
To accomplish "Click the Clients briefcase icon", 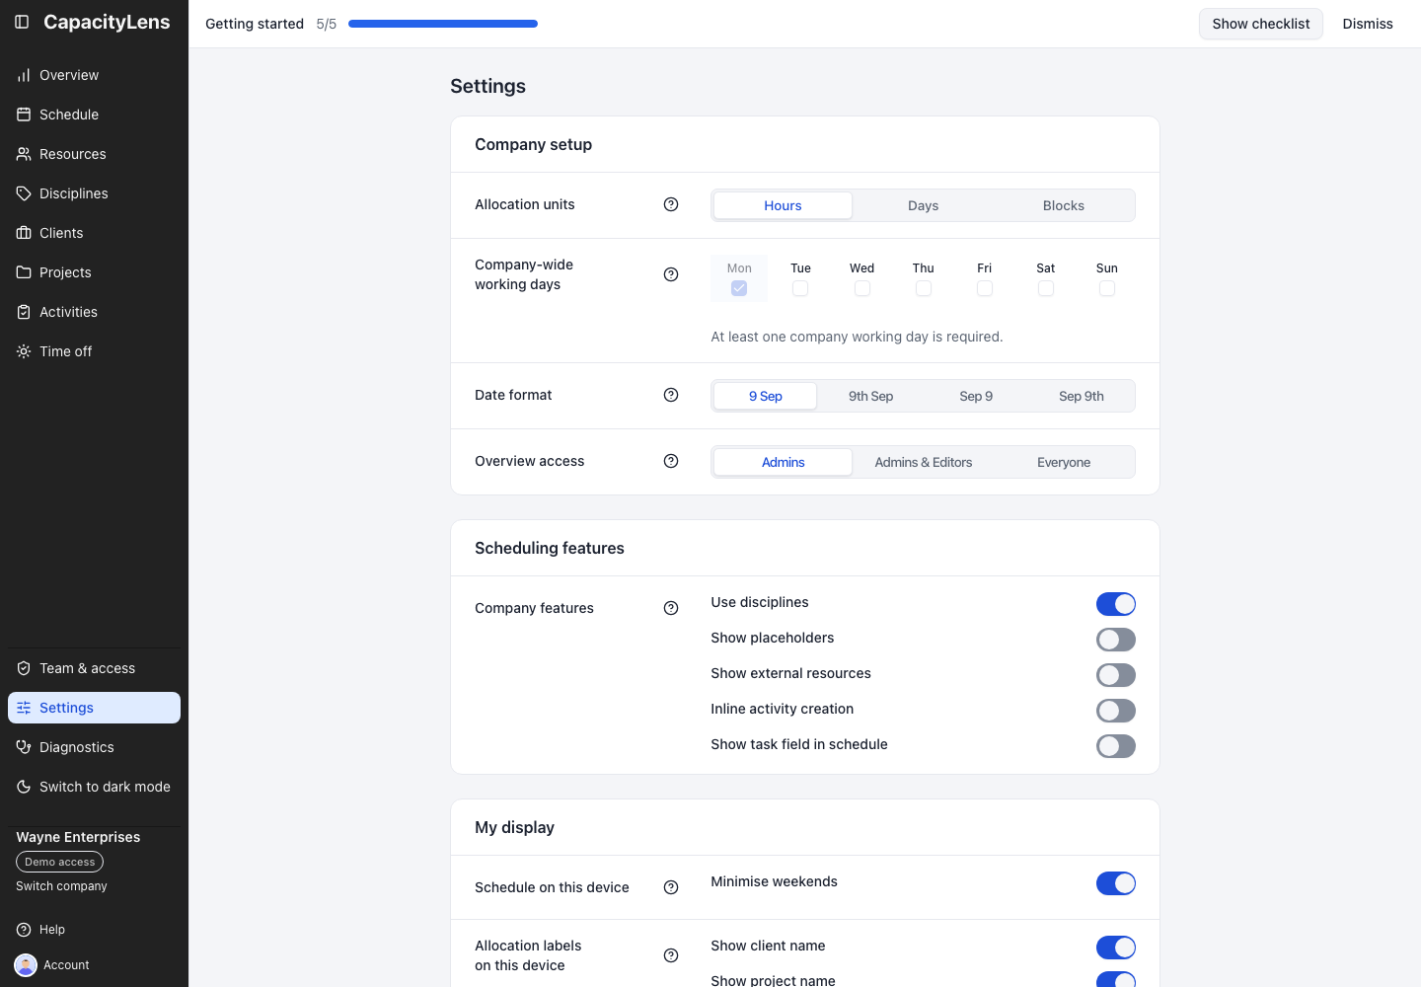I will point(24,233).
